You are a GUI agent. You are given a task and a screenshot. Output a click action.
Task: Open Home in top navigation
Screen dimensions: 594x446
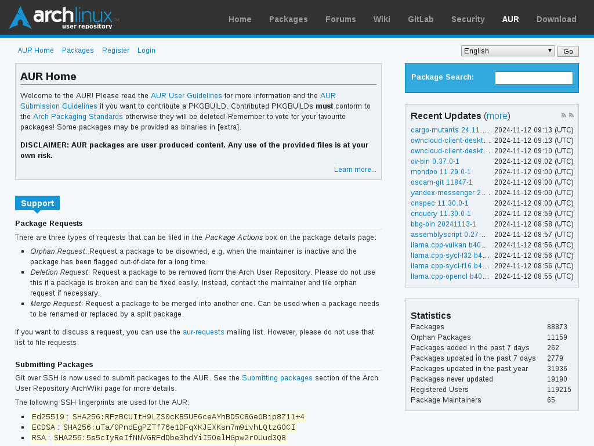pos(240,19)
